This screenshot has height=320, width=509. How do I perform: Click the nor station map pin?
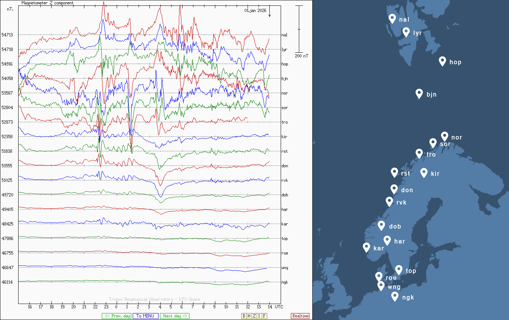(x=444, y=136)
